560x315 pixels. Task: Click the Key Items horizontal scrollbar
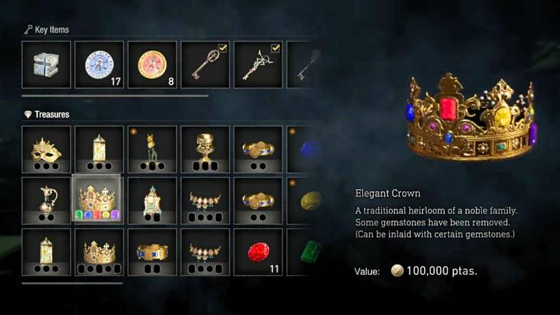[115, 96]
